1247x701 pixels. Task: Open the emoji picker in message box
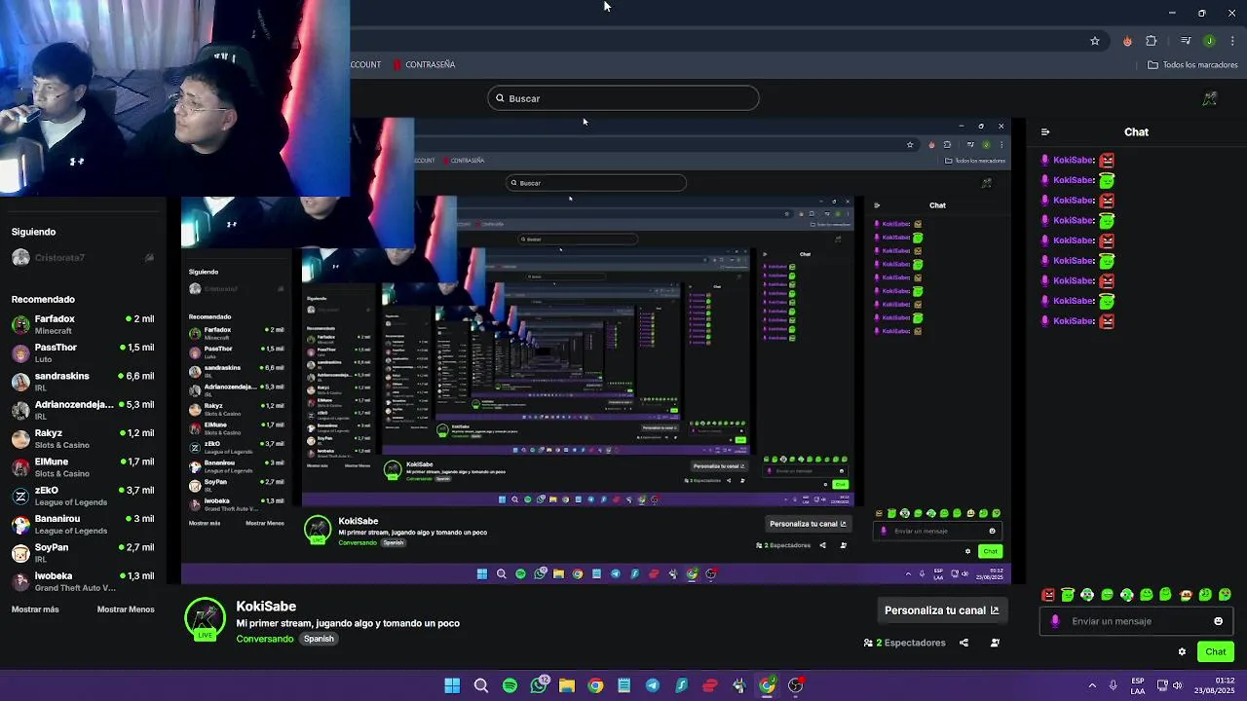[x=1218, y=621]
